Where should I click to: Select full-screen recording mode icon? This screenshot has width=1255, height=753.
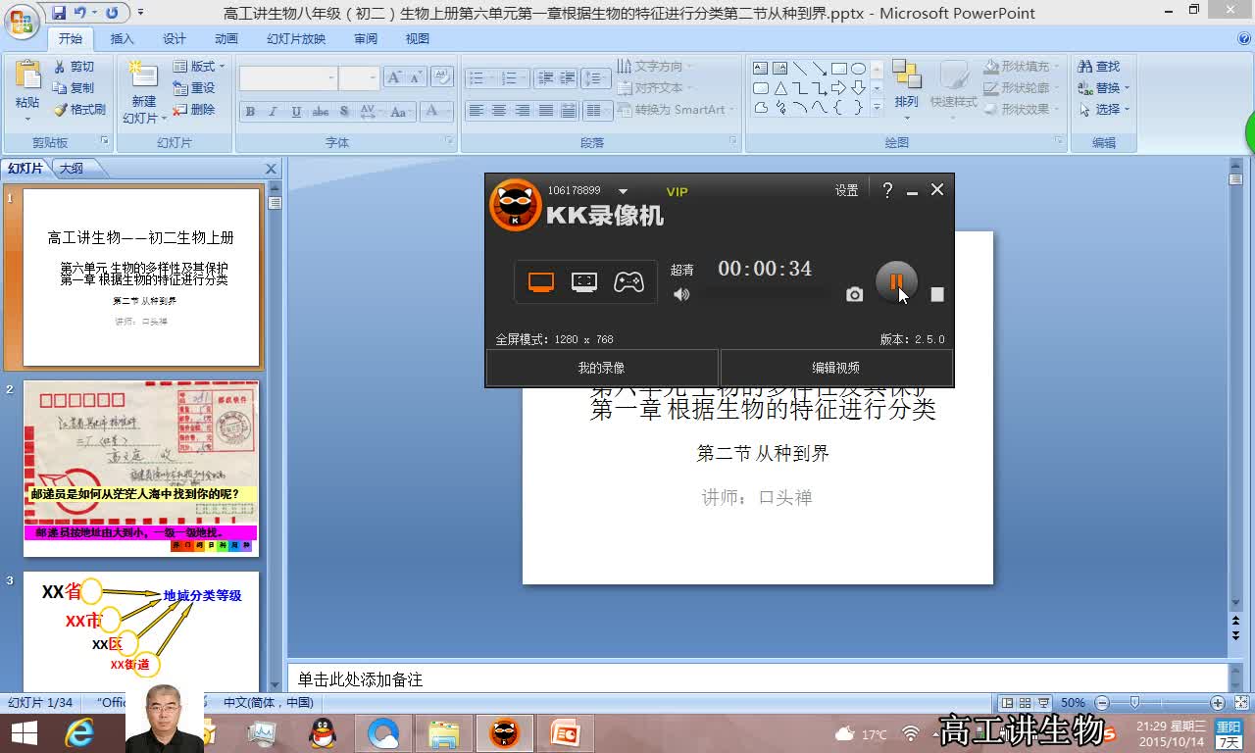[x=541, y=282]
